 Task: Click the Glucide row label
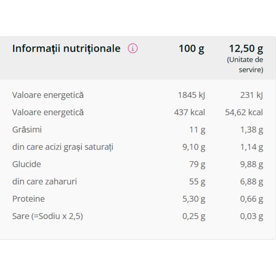tap(26, 164)
